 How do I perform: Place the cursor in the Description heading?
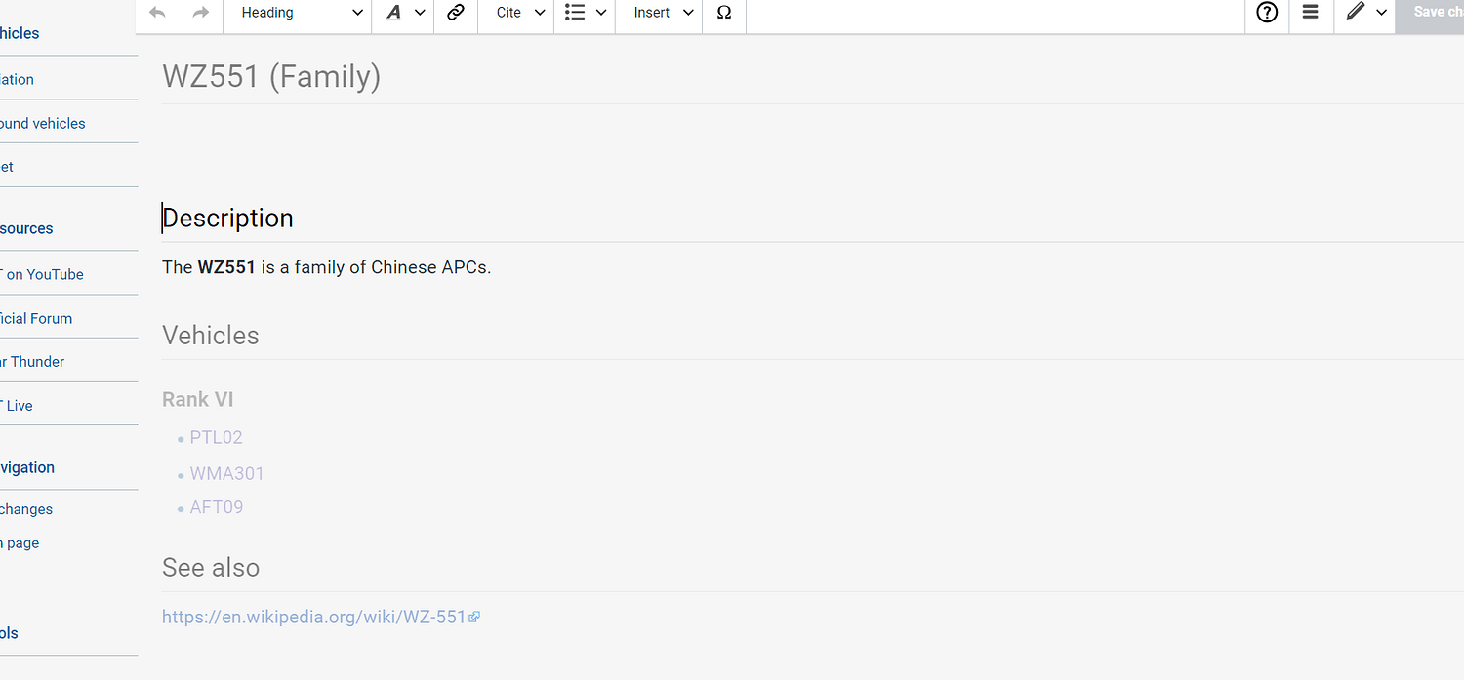(227, 218)
